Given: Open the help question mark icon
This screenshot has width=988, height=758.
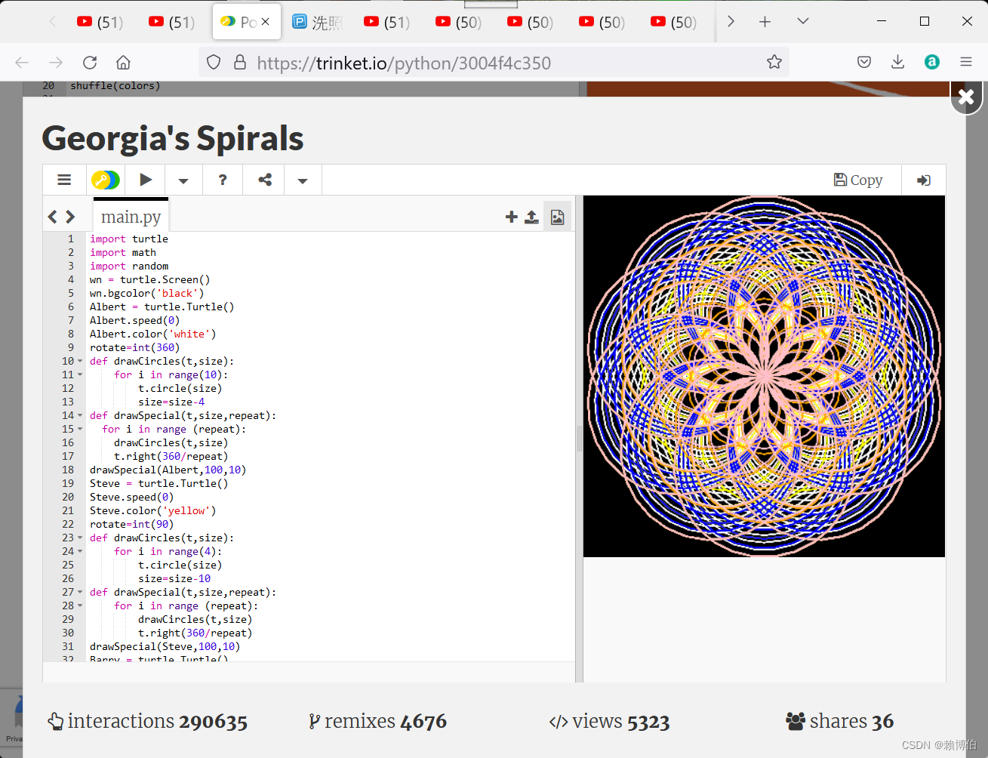Looking at the screenshot, I should click(222, 180).
